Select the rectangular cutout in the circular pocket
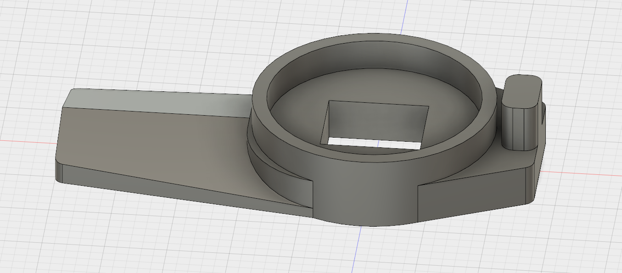Screen dimensions: 622x273 tap(375, 125)
